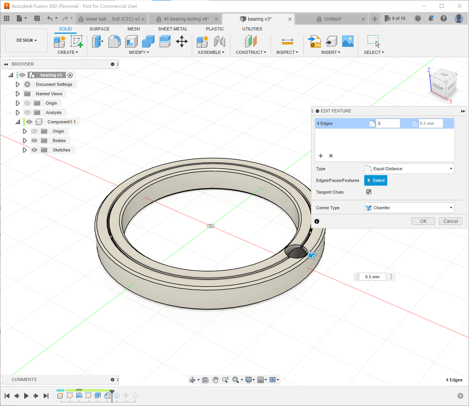Click the Joint tool in Assemble
Screen dimensions: 469x406
coord(220,41)
